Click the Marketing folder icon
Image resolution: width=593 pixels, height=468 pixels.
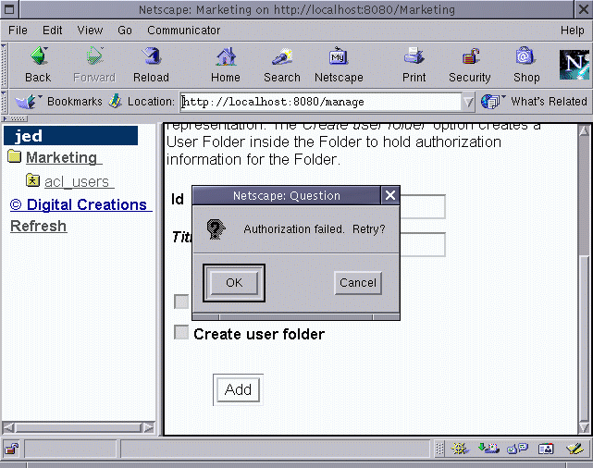15,155
